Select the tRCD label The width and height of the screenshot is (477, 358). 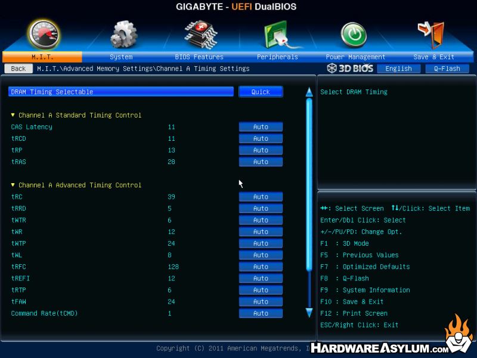tap(18, 138)
